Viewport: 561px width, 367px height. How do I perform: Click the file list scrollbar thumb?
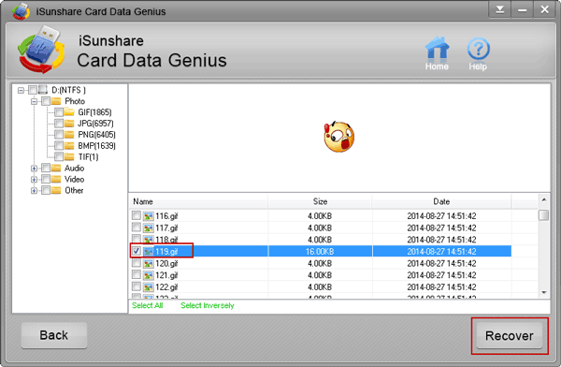[x=544, y=215]
